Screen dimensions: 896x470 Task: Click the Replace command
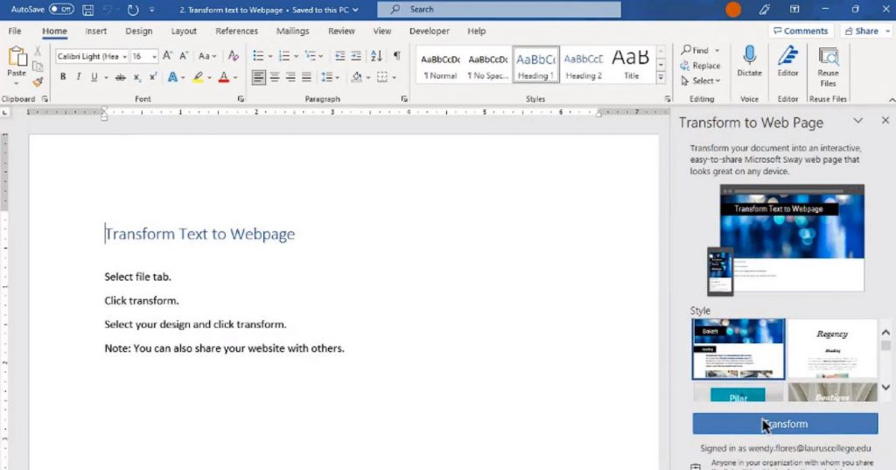point(701,66)
